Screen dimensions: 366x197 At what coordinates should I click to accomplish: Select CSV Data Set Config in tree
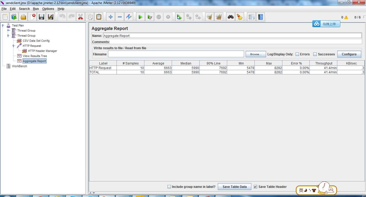pos(36,41)
